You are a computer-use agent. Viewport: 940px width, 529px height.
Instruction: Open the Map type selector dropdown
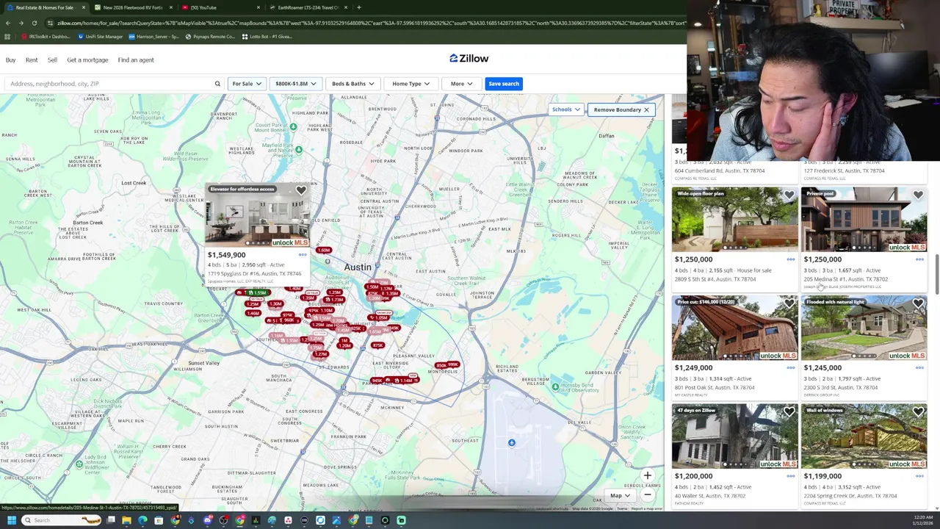(x=621, y=495)
